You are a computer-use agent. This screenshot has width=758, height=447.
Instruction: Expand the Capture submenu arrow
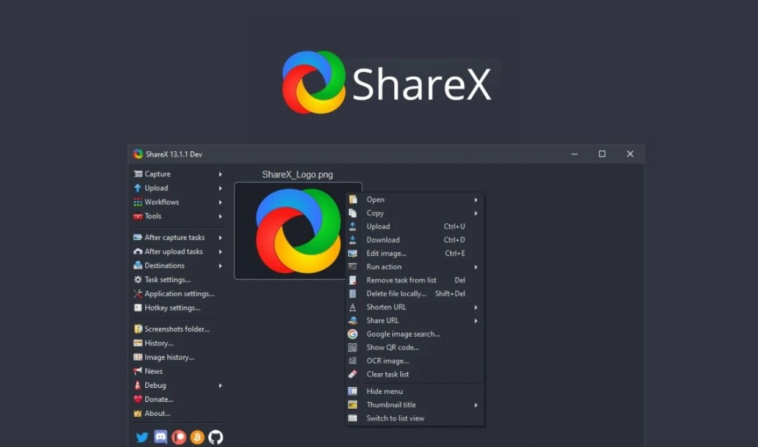(220, 174)
